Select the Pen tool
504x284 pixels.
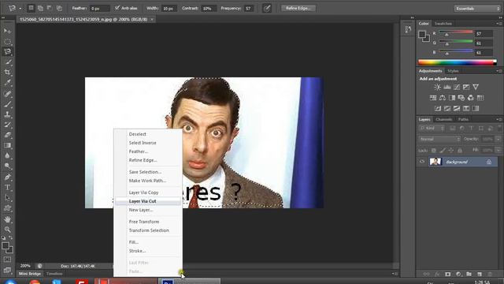[7, 177]
